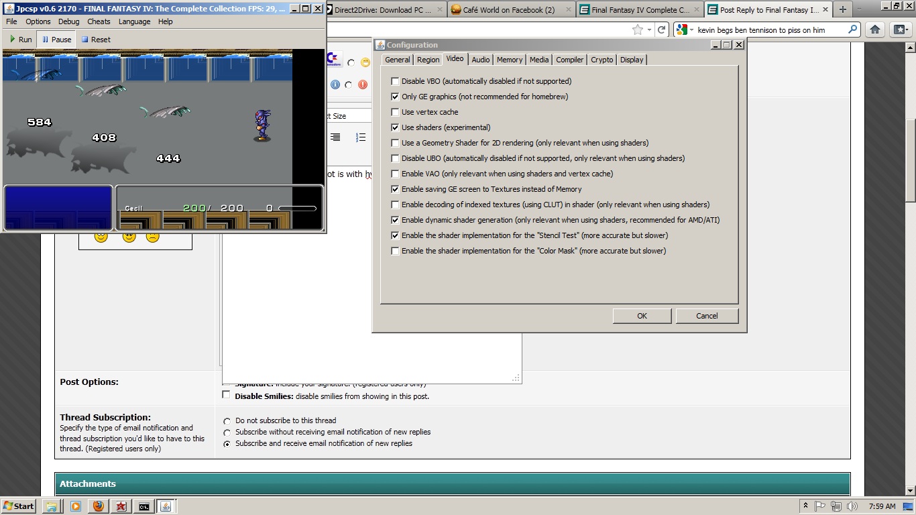Viewport: 916px width, 515px height.
Task: Check the Disable UBO option
Action: tap(395, 158)
